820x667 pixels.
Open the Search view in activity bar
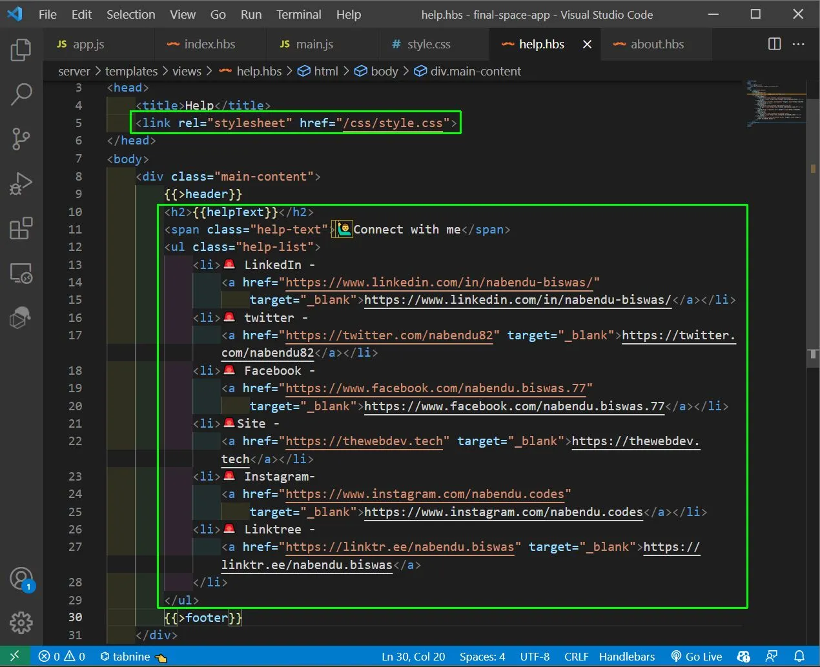21,94
